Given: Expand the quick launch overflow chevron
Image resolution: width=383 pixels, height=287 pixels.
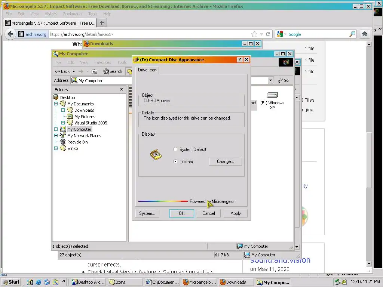Looking at the screenshot, I should coord(64,281).
